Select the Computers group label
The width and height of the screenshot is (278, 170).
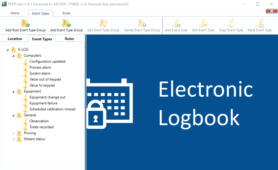(x=32, y=55)
